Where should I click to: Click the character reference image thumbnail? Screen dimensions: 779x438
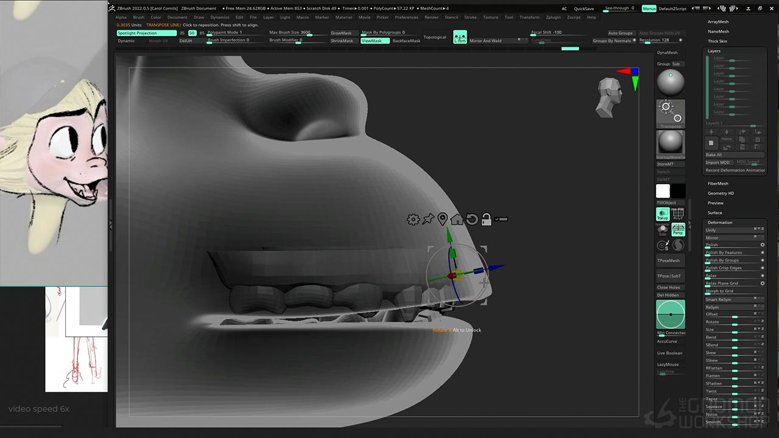click(54, 143)
